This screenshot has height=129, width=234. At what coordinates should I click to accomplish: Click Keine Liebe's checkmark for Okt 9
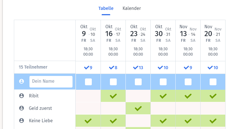88,121
